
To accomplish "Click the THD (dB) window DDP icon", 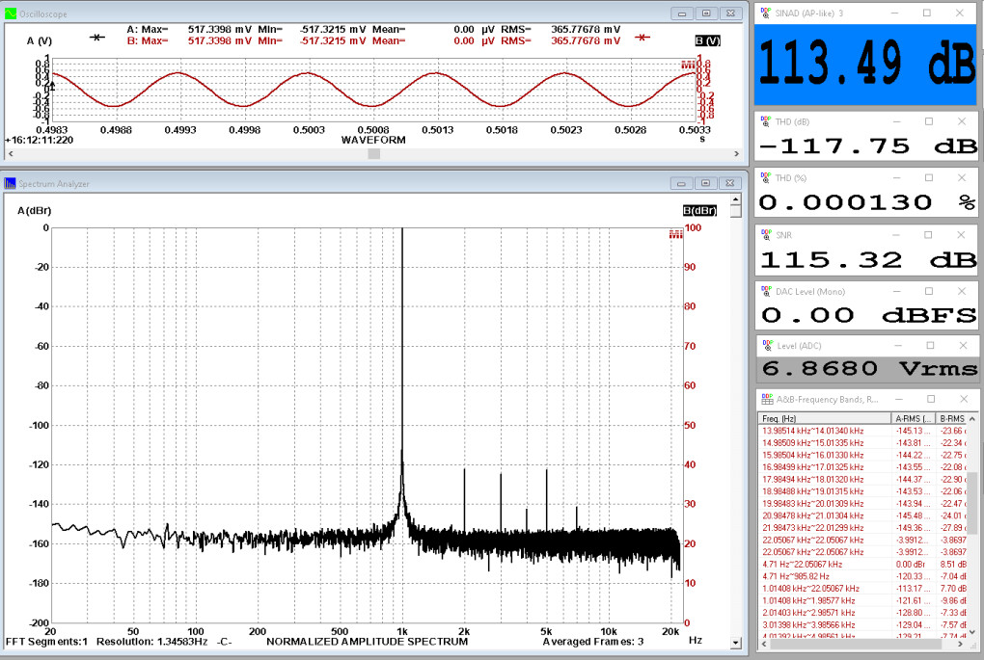I will pyautogui.click(x=766, y=121).
